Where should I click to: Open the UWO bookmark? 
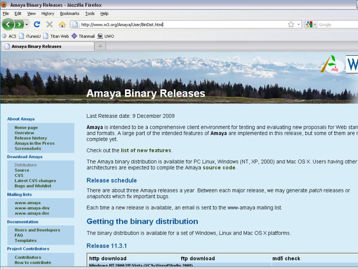point(106,36)
